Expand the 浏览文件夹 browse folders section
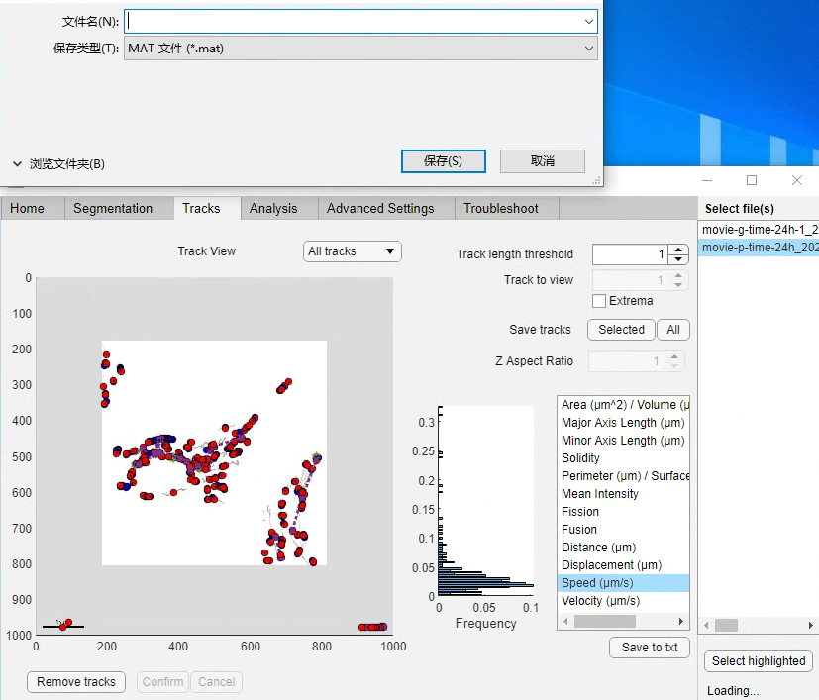819x700 pixels. tap(59, 164)
